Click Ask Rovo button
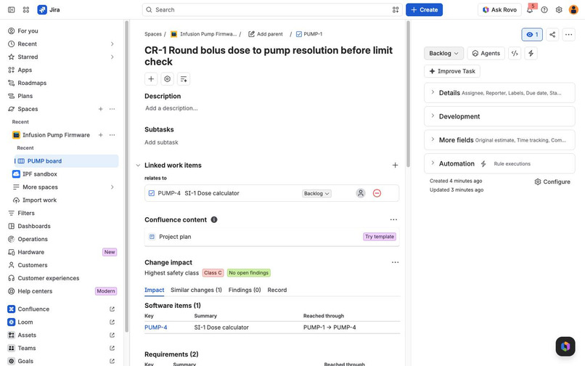The width and height of the screenshot is (585, 366). [499, 9]
